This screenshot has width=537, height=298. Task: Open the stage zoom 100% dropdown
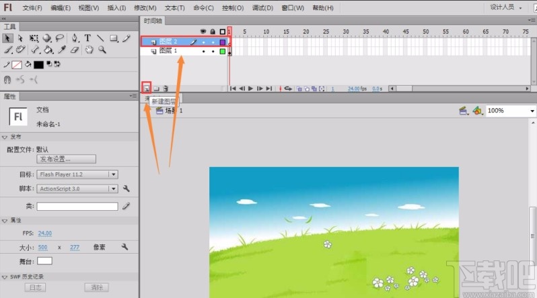click(x=532, y=111)
